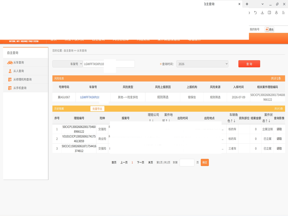Image resolution: width=288 pixels, height=216 pixels.
Task: Click the 理赔编号 column header
Action: [79, 118]
